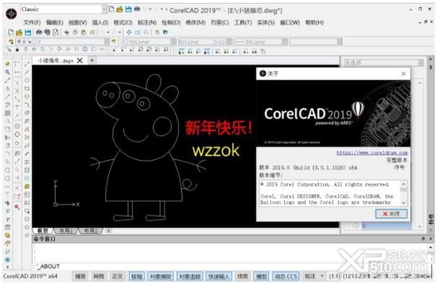The height and width of the screenshot is (283, 437).
Task: Click the Cut icon in standard toolbar
Action: [67, 32]
